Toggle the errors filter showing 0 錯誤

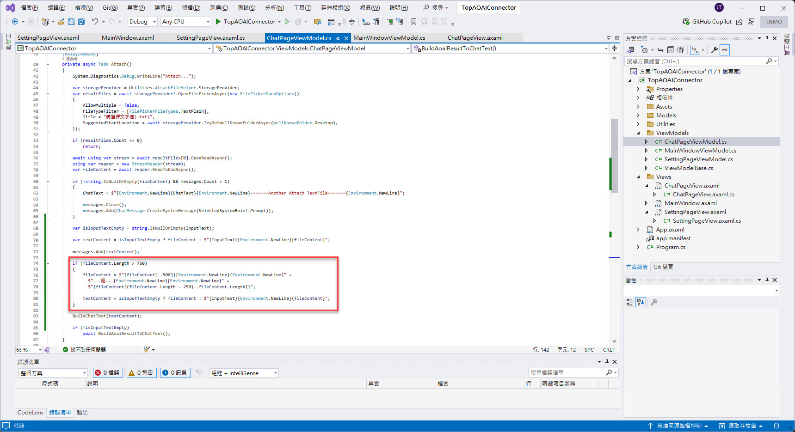click(107, 373)
